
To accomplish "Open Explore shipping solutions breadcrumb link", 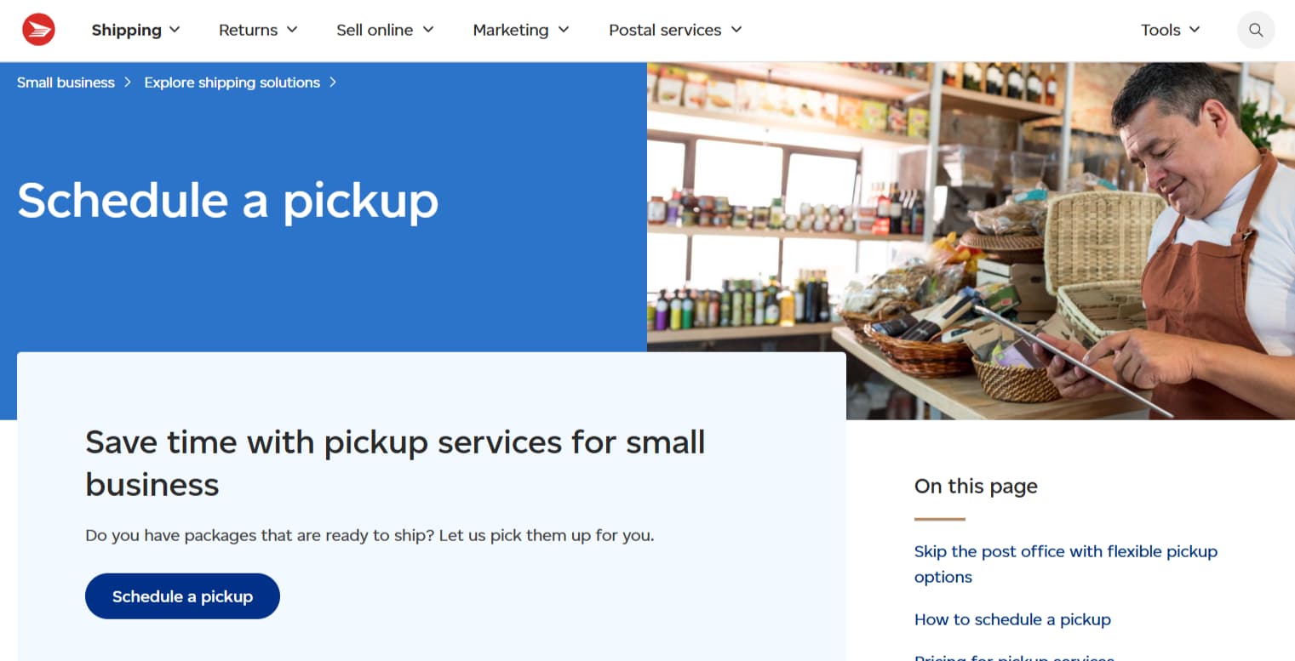I will click(x=232, y=83).
